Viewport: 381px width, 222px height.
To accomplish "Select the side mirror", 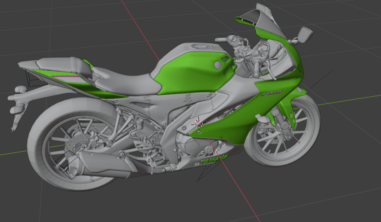I will pyautogui.click(x=305, y=34).
